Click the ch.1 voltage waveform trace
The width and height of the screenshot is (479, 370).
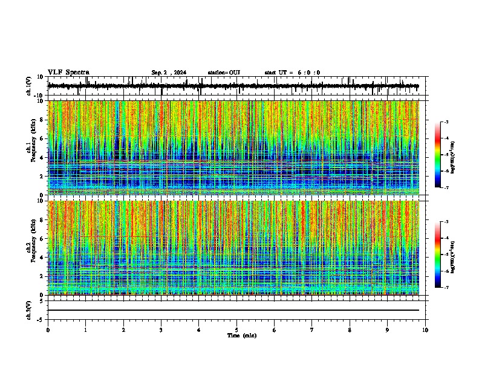pos(233,86)
